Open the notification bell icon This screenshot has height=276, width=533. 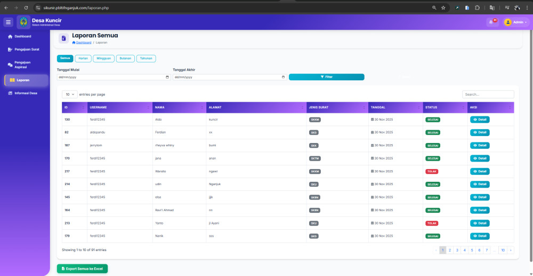pyautogui.click(x=491, y=22)
